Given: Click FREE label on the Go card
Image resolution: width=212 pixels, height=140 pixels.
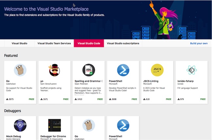Looking at the screenshot, I should pyautogui.click(x=31, y=99).
